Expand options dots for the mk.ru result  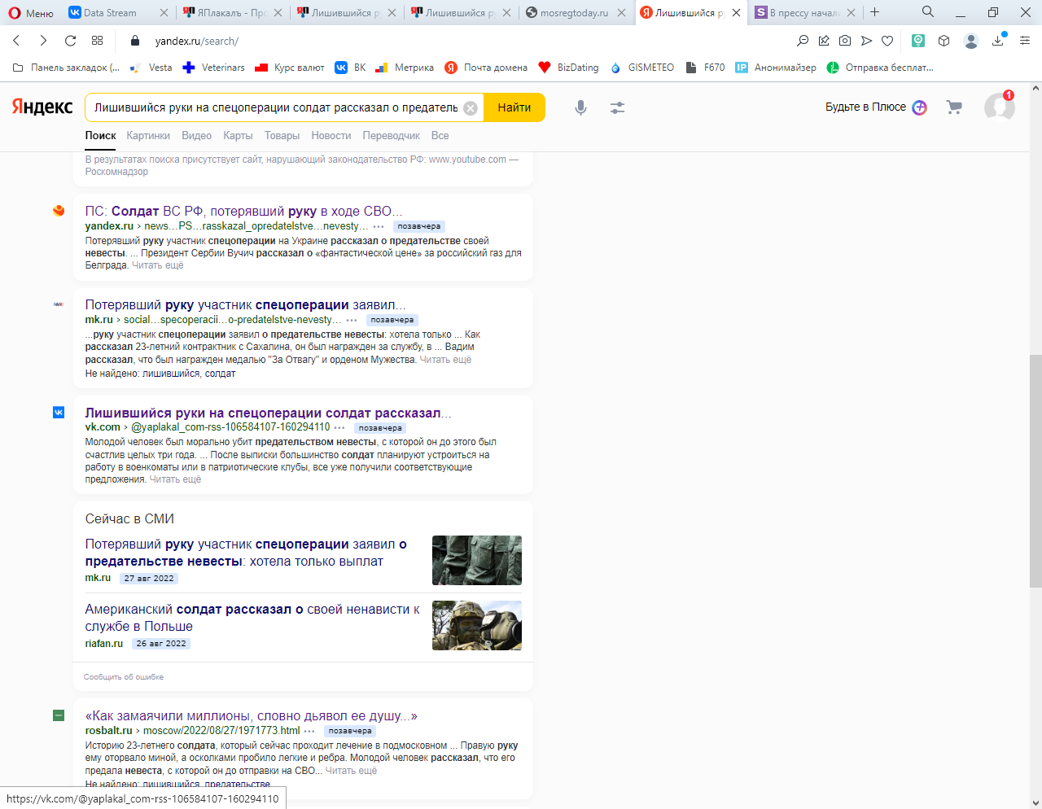352,320
